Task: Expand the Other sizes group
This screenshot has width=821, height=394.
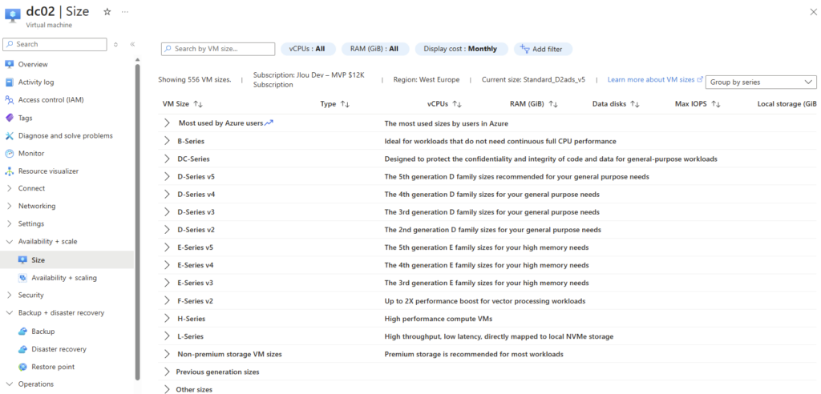Action: [167, 389]
